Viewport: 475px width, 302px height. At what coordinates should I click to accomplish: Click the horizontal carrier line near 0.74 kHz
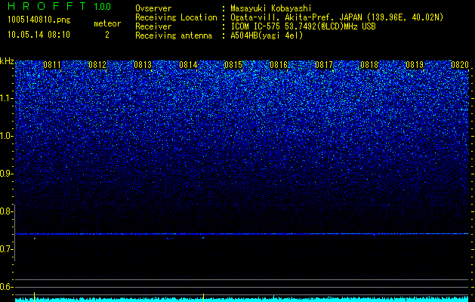click(x=242, y=234)
